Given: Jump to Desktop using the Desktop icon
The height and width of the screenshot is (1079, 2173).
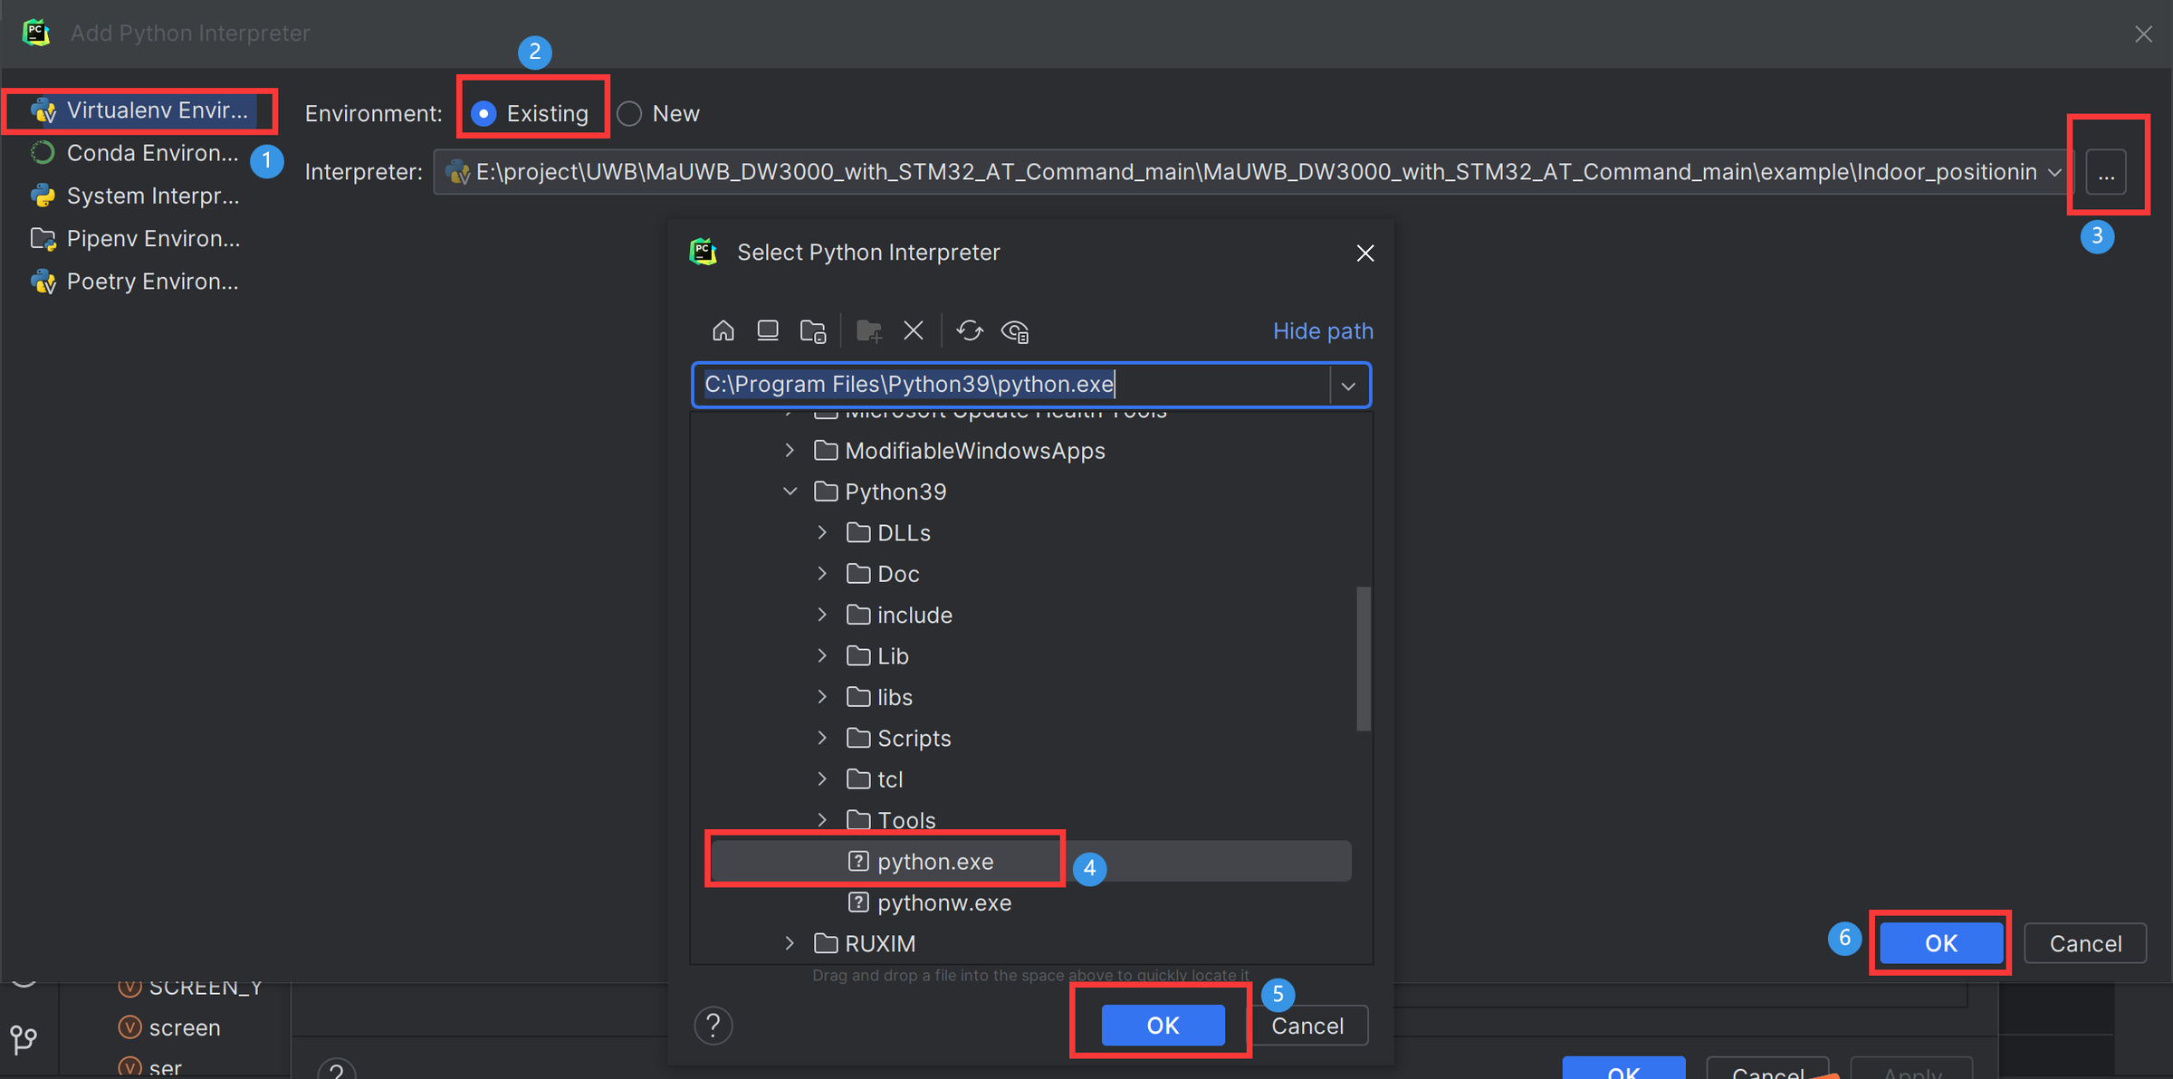Looking at the screenshot, I should (x=768, y=330).
